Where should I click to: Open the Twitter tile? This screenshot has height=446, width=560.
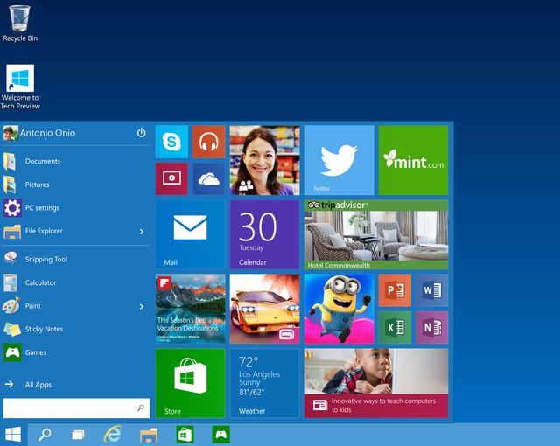(x=339, y=160)
